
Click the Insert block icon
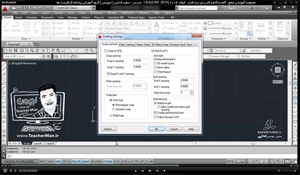coord(183,26)
